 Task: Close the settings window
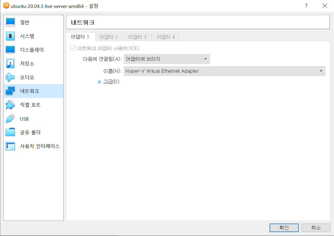click(x=325, y=6)
